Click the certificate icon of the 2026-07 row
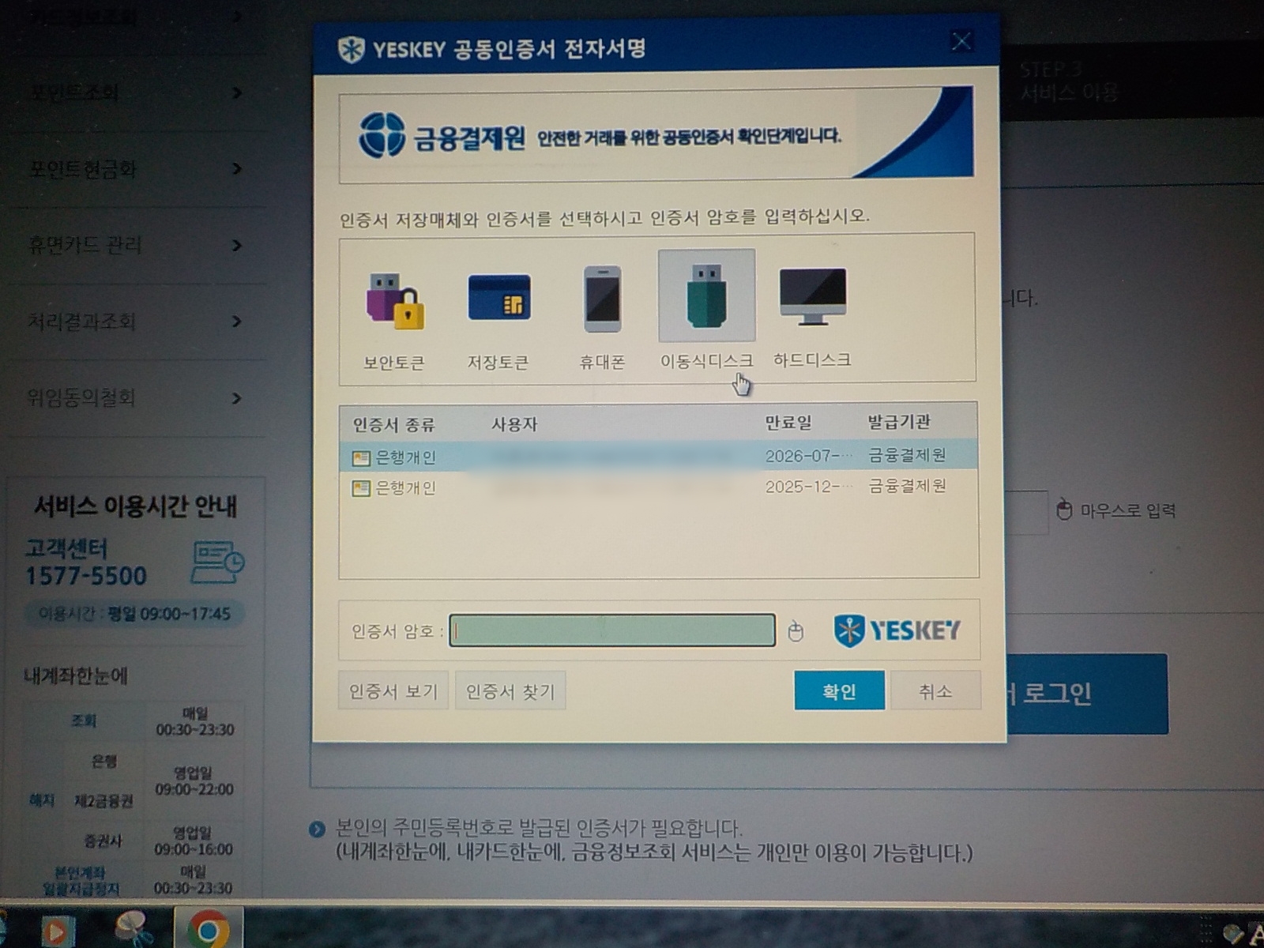1264x948 pixels. click(361, 458)
